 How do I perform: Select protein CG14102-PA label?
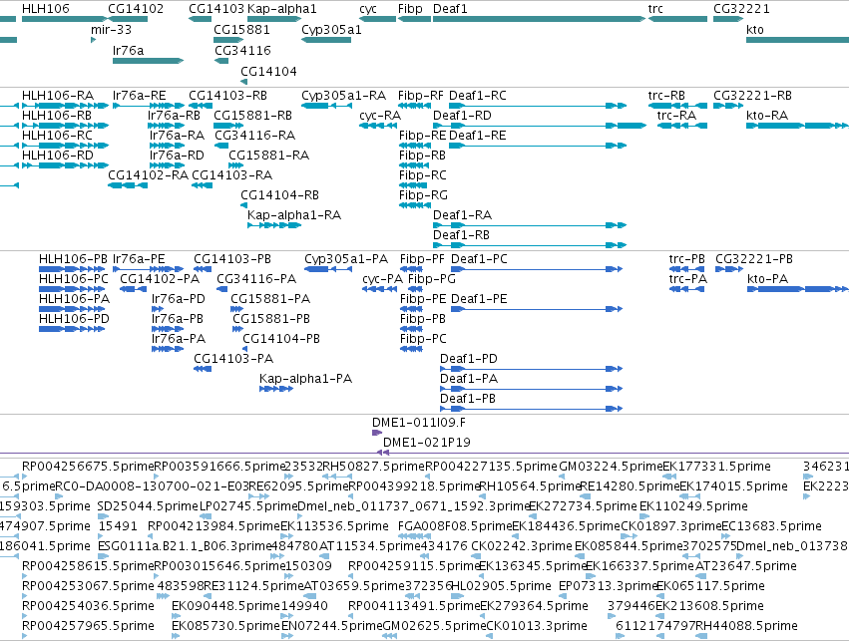tap(160, 279)
